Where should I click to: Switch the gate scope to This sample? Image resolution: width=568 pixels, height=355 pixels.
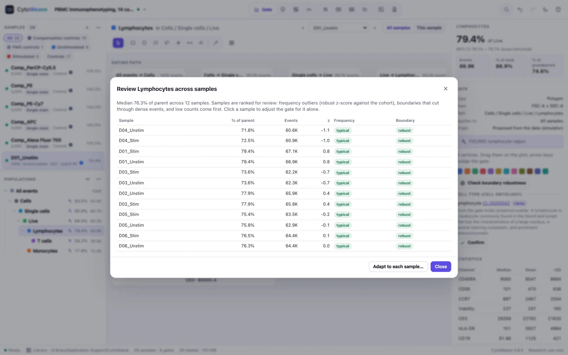429,28
